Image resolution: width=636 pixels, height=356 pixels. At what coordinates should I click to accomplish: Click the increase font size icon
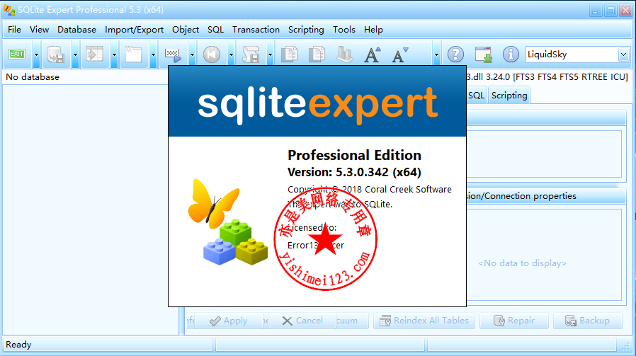click(x=372, y=54)
